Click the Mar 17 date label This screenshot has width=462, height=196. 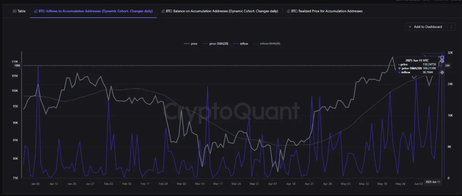click(x=218, y=184)
